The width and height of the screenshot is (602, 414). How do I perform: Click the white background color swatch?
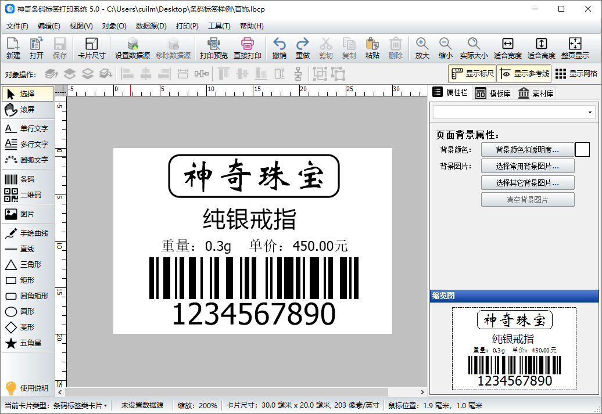coord(582,150)
